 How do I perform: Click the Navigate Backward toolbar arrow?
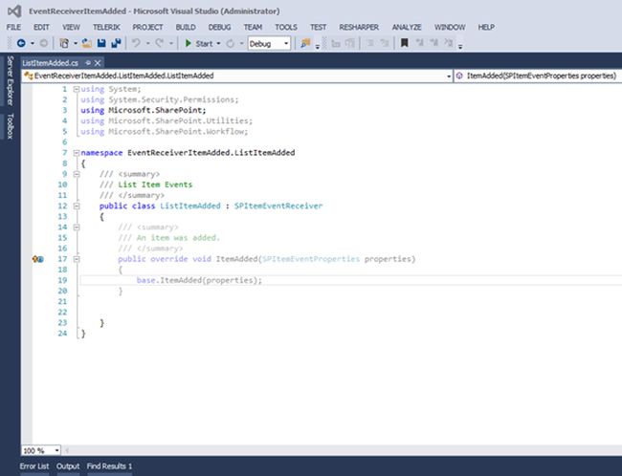[x=20, y=43]
